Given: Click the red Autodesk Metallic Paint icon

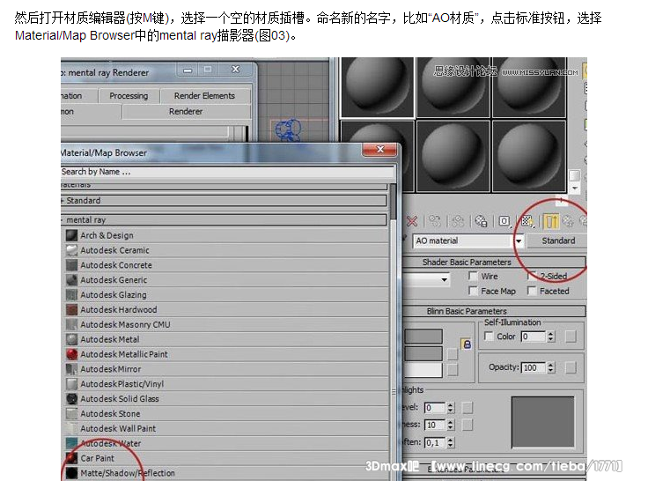Looking at the screenshot, I should pyautogui.click(x=72, y=354).
